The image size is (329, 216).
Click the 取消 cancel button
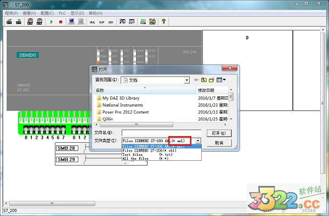(x=219, y=143)
